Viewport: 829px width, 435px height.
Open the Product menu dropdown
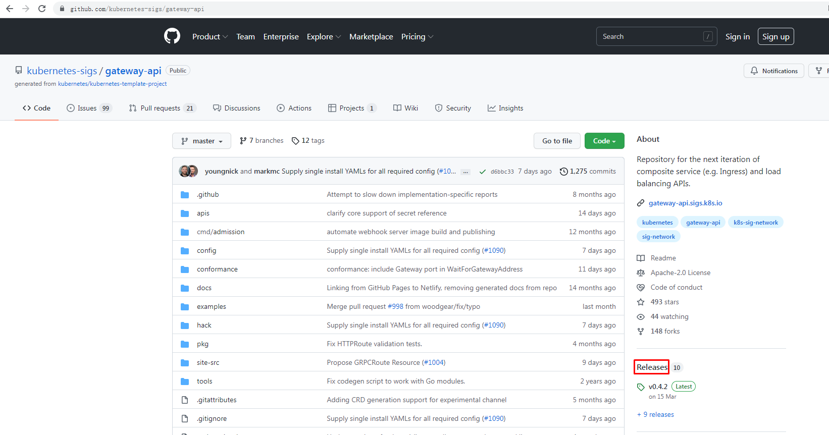tap(210, 37)
